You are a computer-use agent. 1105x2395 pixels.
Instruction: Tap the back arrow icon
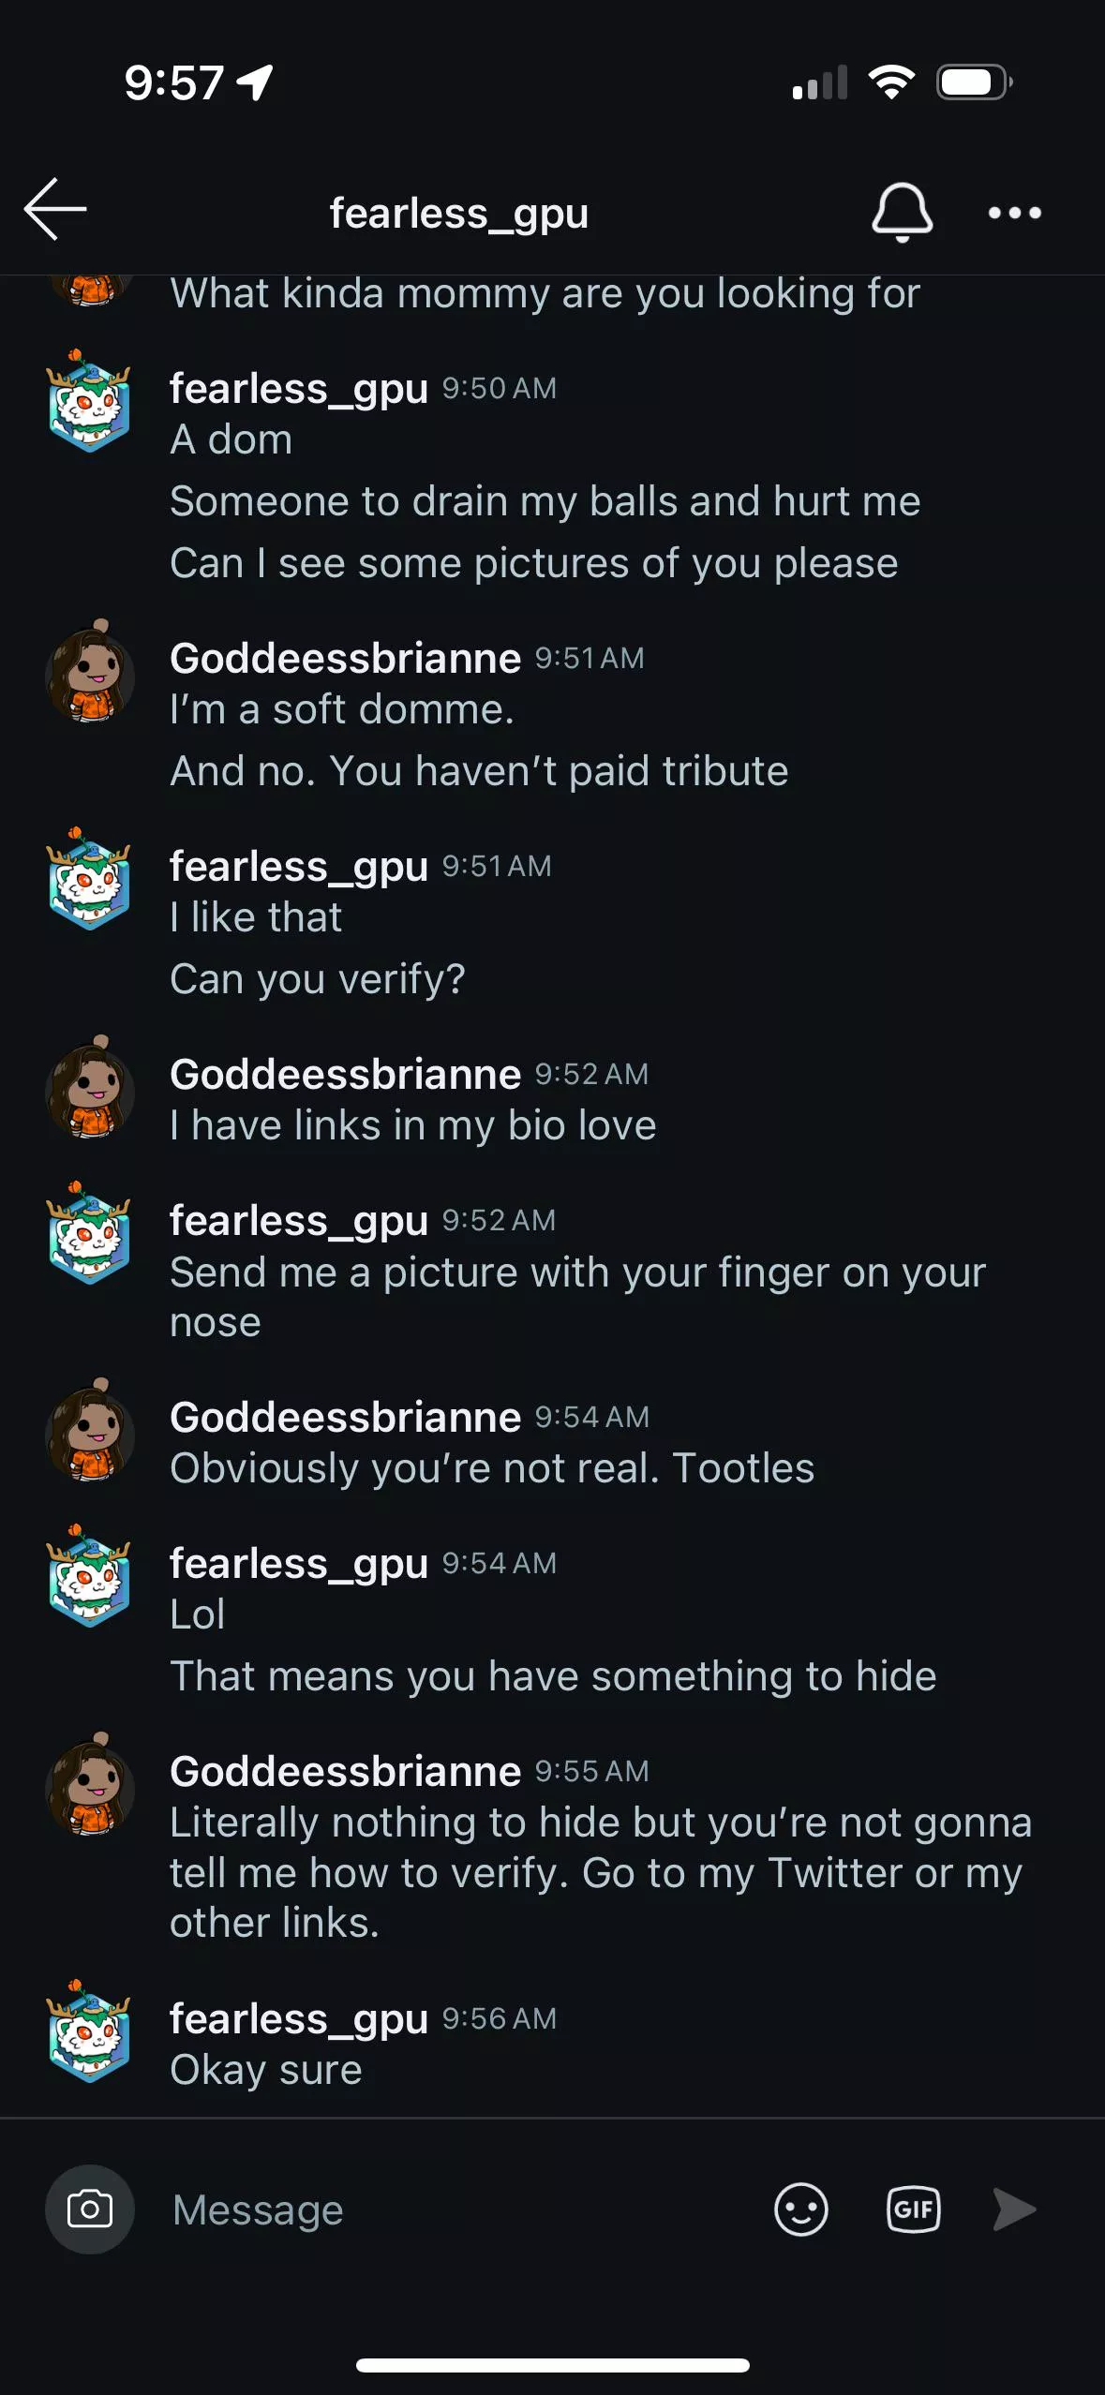click(x=55, y=209)
